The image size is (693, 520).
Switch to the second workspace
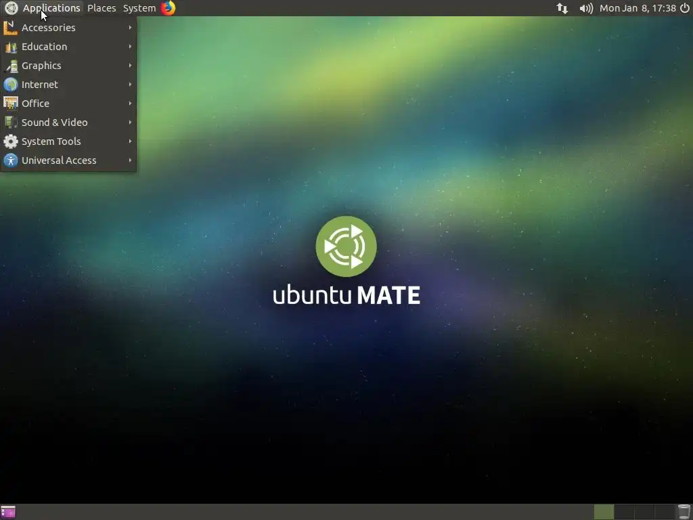(x=624, y=512)
